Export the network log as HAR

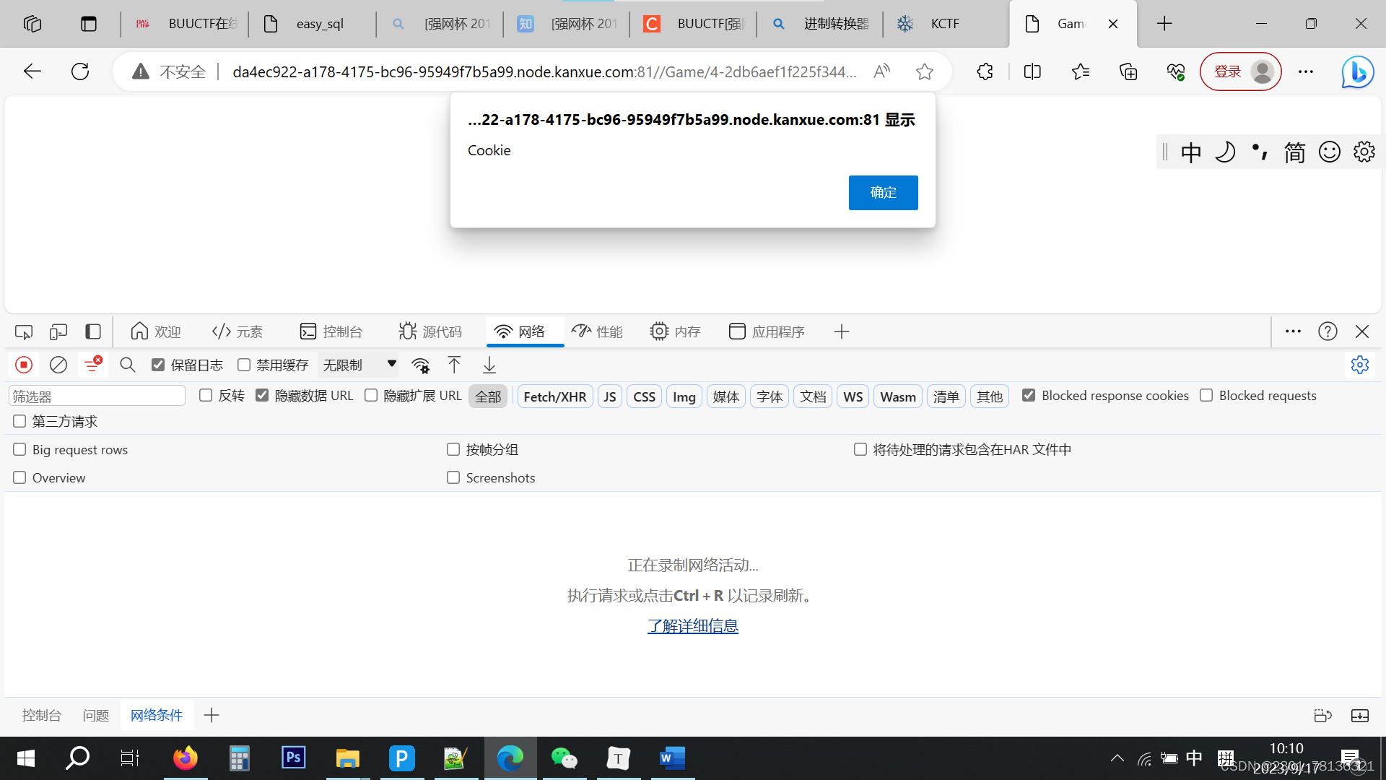489,365
